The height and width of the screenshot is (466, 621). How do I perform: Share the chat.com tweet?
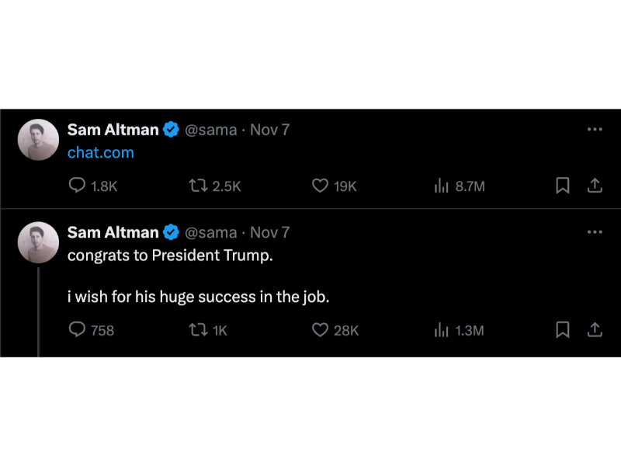point(595,186)
